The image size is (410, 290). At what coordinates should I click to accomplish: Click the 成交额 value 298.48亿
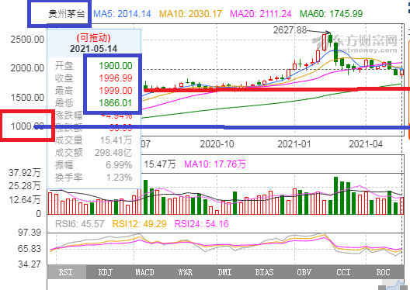click(x=113, y=153)
